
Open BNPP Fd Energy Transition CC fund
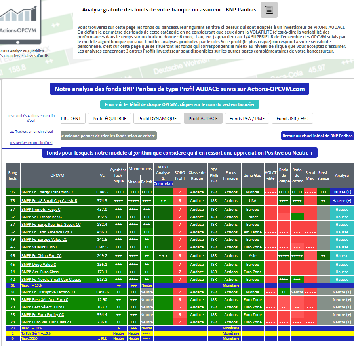coord(48,192)
